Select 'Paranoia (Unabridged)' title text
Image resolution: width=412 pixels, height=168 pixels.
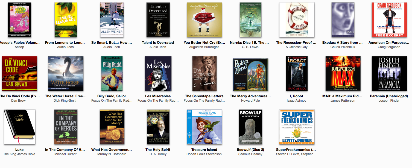click(x=389, y=96)
